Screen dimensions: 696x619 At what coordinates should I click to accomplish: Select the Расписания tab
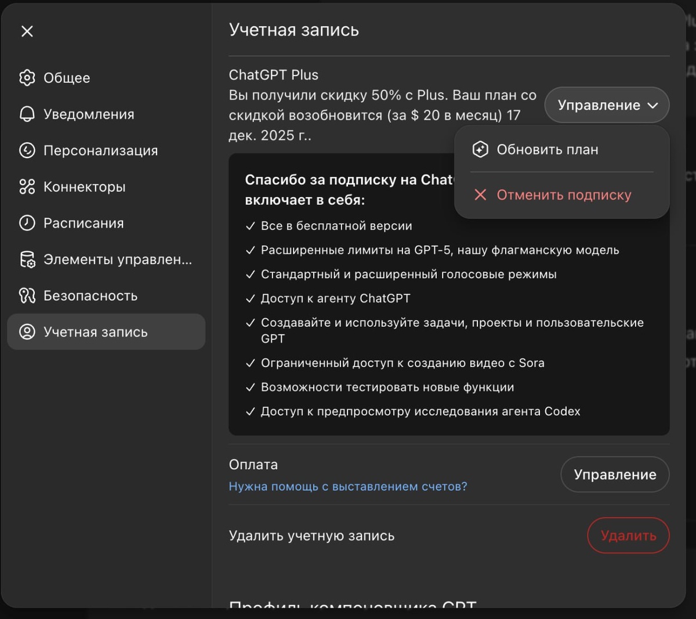106,223
